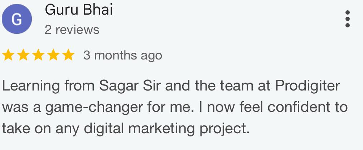Screen dimensions: 363x150
Task: Click the first yellow rating star
Action: pyautogui.click(x=9, y=56)
